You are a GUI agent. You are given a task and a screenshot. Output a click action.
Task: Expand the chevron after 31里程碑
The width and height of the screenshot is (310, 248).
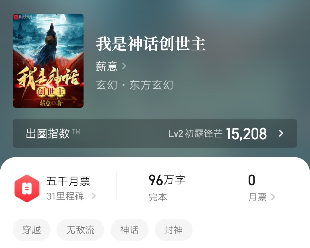tap(94, 196)
